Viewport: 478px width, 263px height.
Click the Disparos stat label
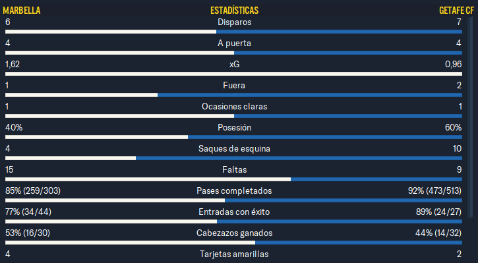point(235,22)
